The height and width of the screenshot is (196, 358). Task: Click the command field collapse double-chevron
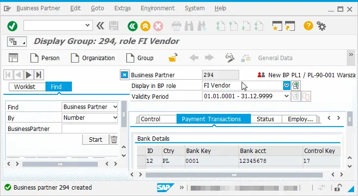(x=100, y=26)
